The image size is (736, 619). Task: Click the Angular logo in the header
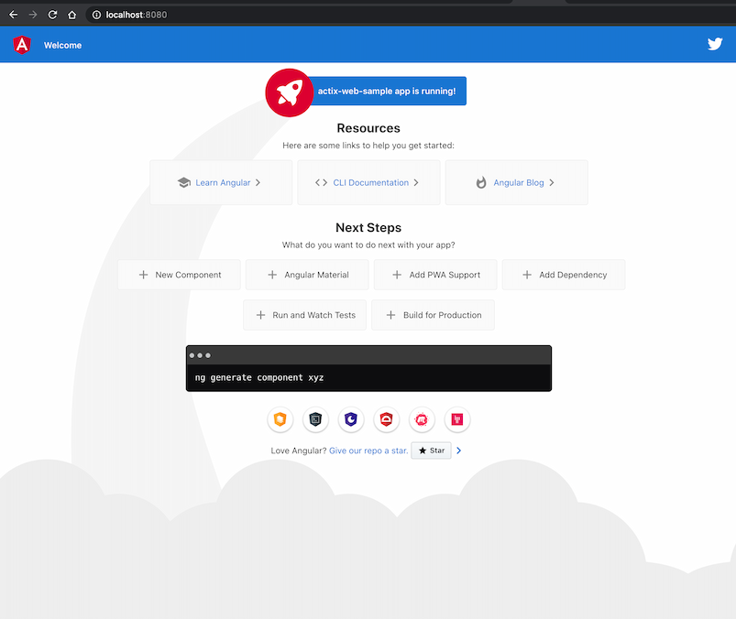[22, 44]
